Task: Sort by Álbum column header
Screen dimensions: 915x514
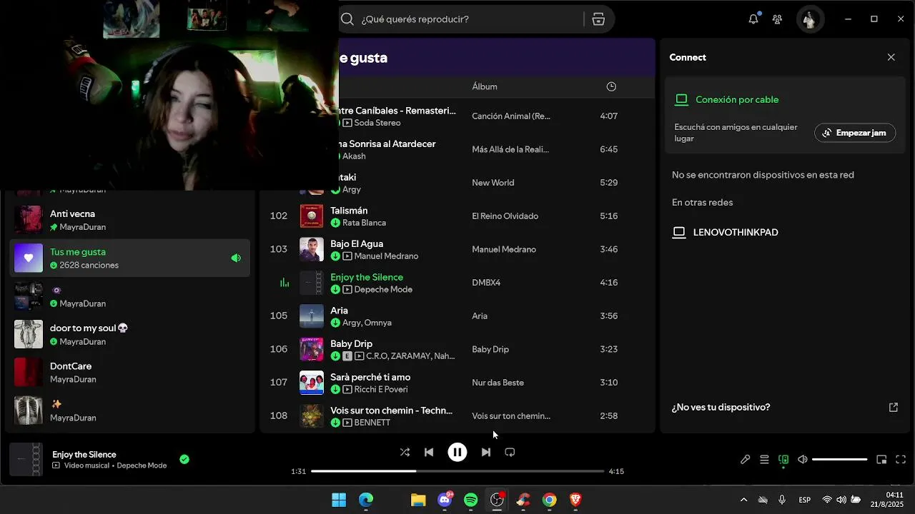Action: pos(485,86)
